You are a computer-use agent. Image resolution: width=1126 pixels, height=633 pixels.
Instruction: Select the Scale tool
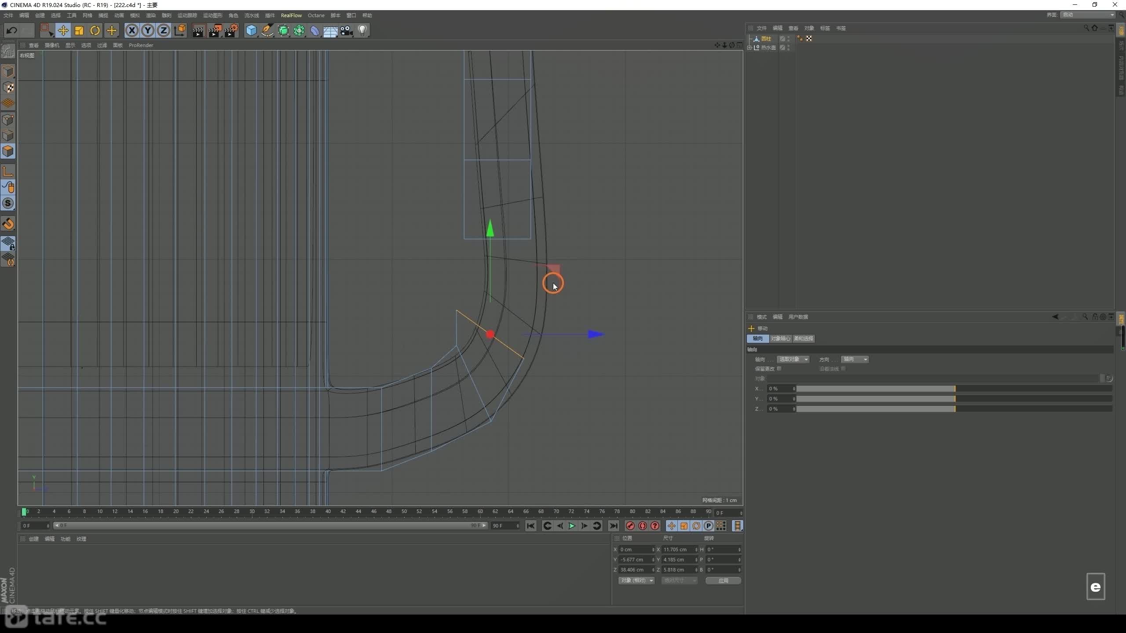click(79, 30)
